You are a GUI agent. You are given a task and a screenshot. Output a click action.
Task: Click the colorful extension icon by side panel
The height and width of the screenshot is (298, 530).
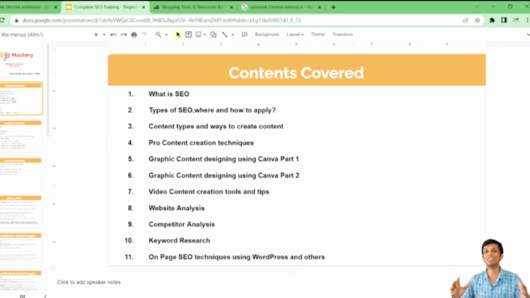pyautogui.click(x=516, y=20)
